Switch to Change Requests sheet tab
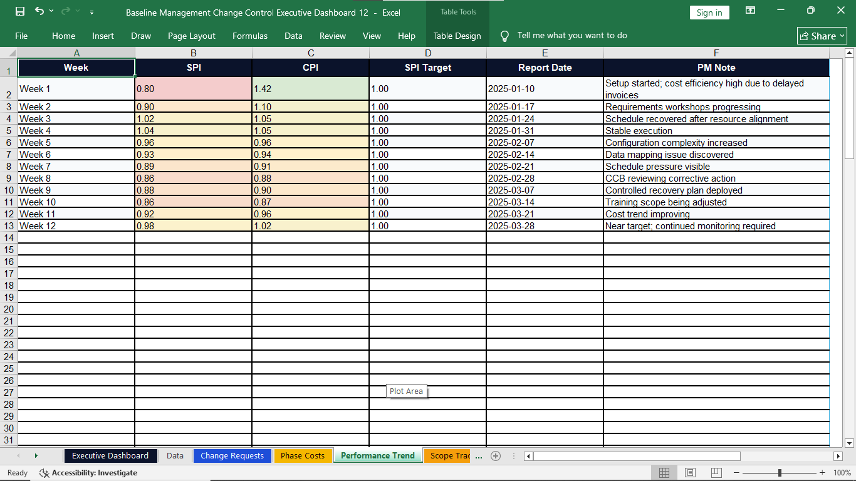Screen dimensions: 856x481 coord(232,456)
